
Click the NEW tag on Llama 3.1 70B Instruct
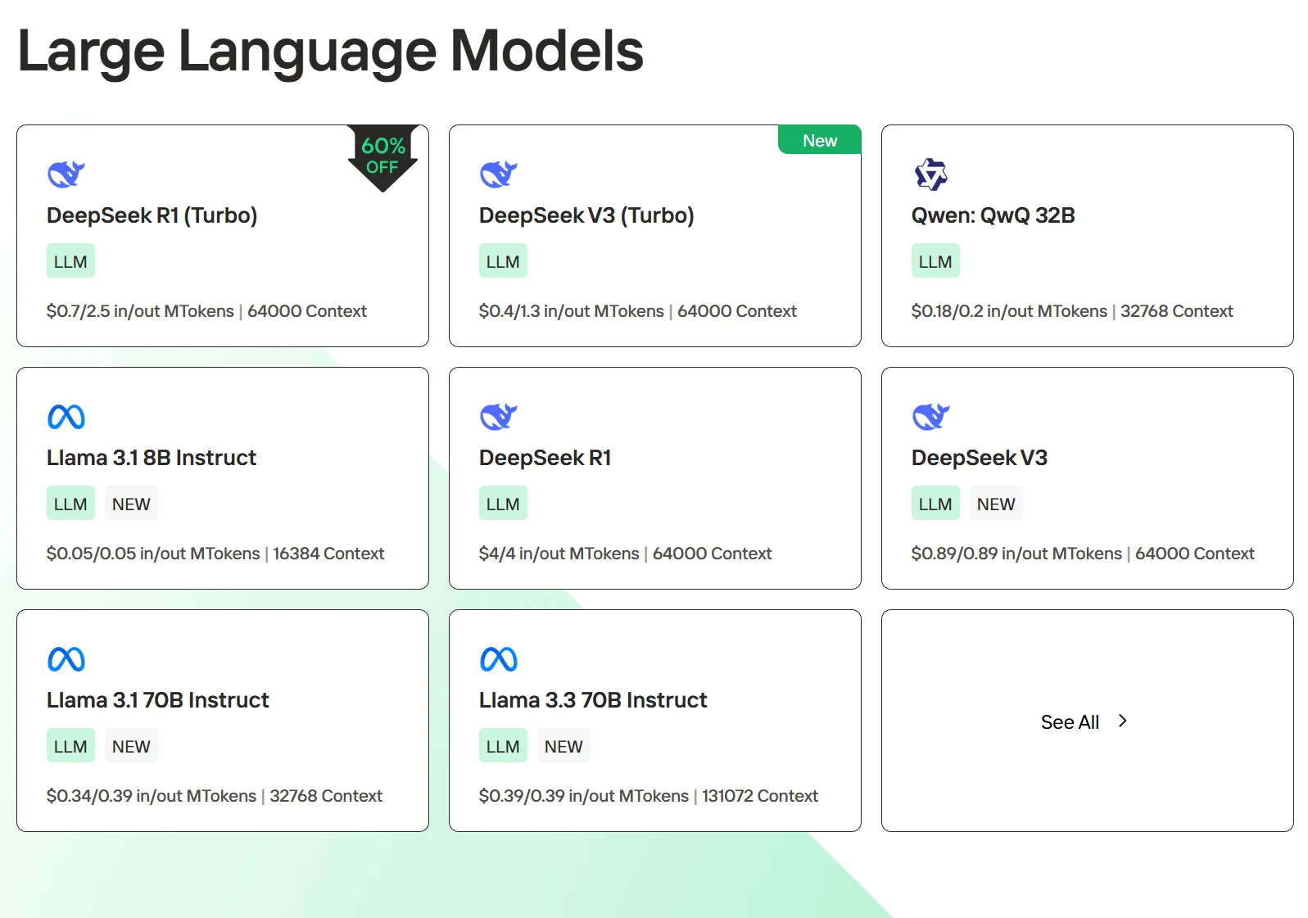tap(131, 746)
